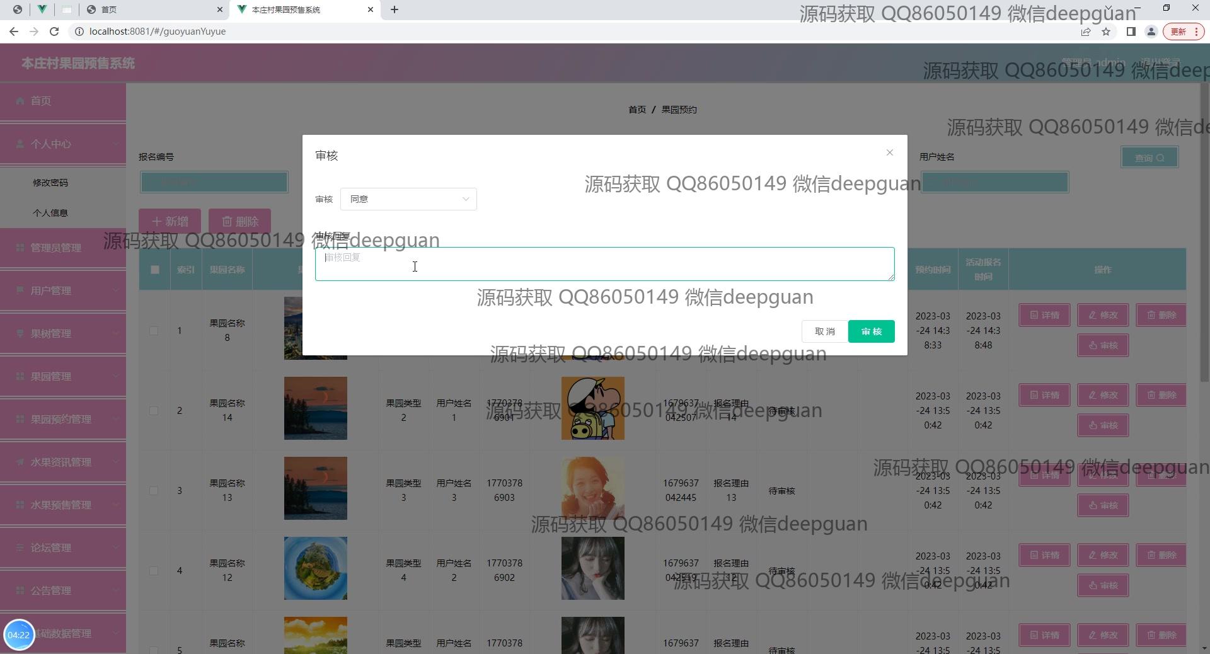This screenshot has height=654, width=1210.
Task: Open 个人信息 sidebar item
Action: tap(50, 213)
